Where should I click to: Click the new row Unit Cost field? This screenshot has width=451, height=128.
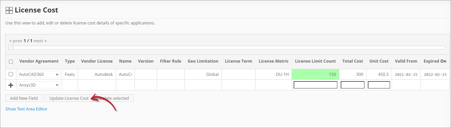point(379,85)
